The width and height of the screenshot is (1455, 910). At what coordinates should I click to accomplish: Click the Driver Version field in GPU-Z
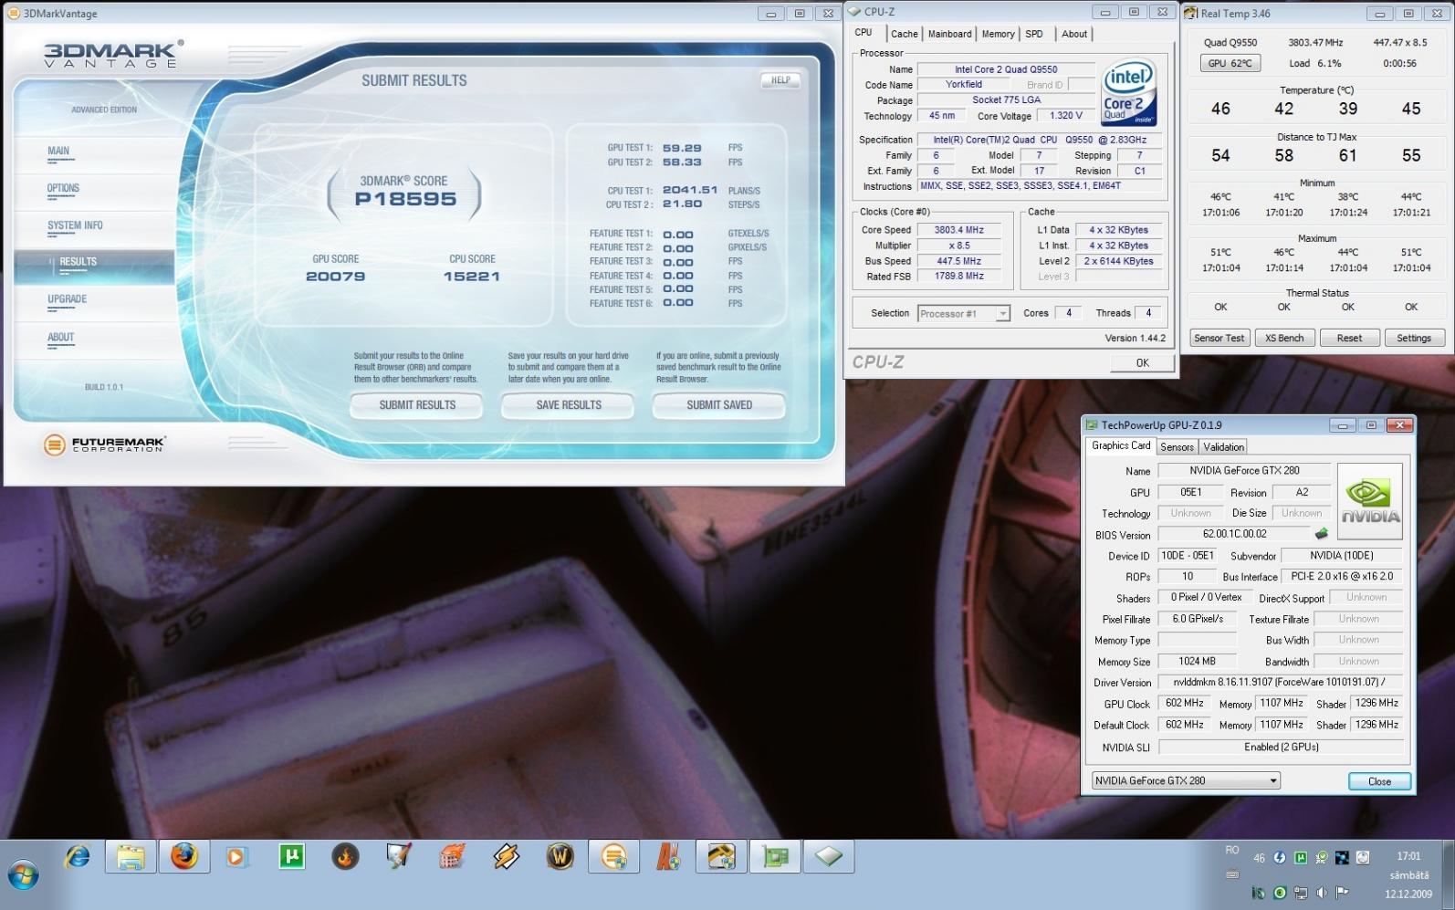pos(1281,682)
